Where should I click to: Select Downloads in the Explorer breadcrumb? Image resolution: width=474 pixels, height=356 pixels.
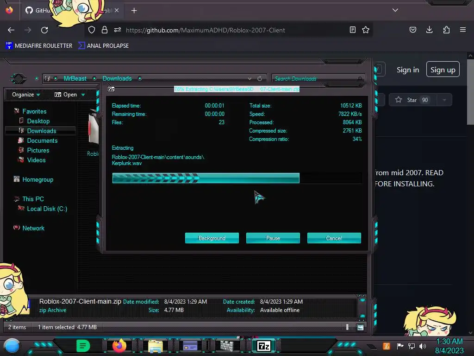tap(117, 78)
